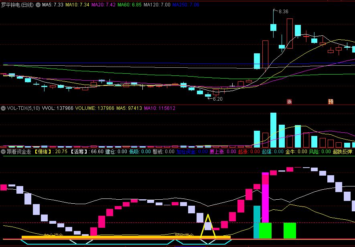Select the 低吸: 0.00 value
Image resolution: width=355 pixels, height=247 pixels.
click(140, 152)
